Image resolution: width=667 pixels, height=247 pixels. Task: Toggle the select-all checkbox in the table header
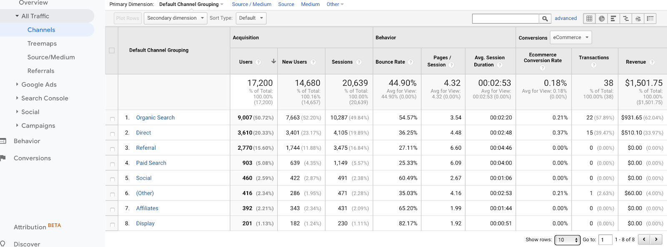(x=112, y=50)
